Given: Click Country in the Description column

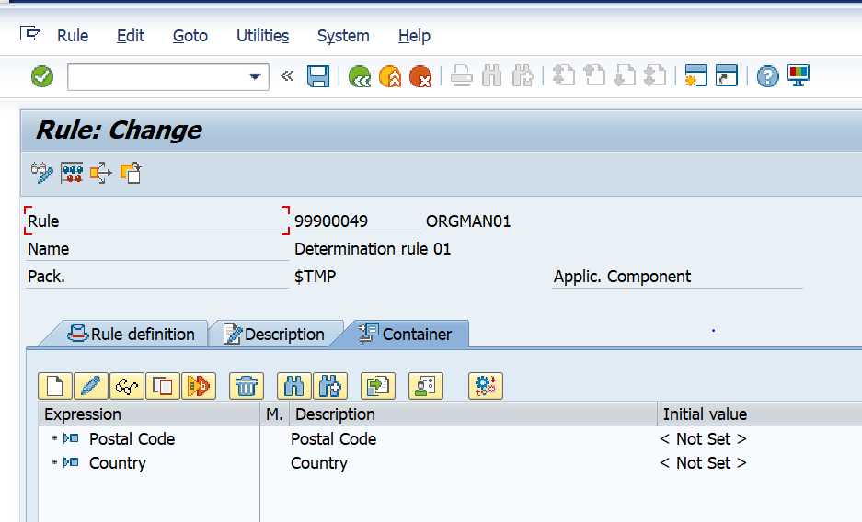Looking at the screenshot, I should click(x=319, y=463).
